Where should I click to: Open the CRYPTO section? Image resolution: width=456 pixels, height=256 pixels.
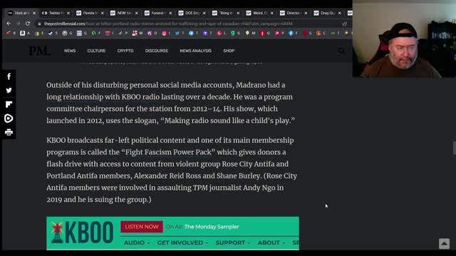(x=125, y=50)
